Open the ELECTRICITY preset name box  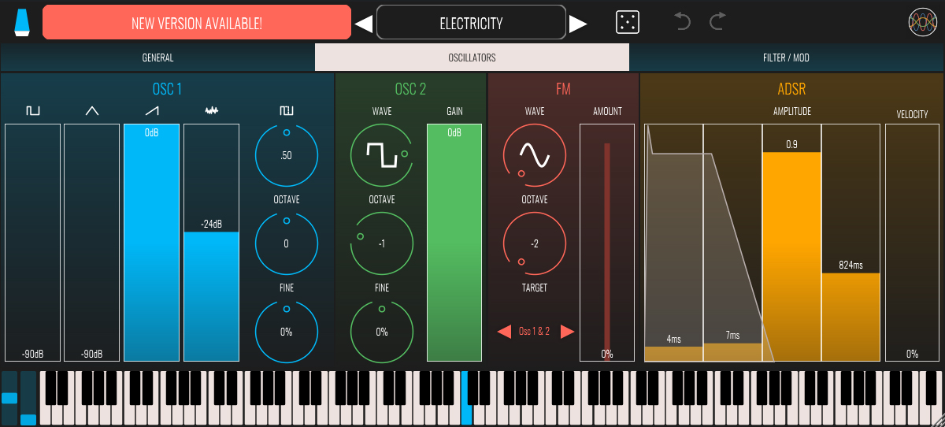coord(471,23)
